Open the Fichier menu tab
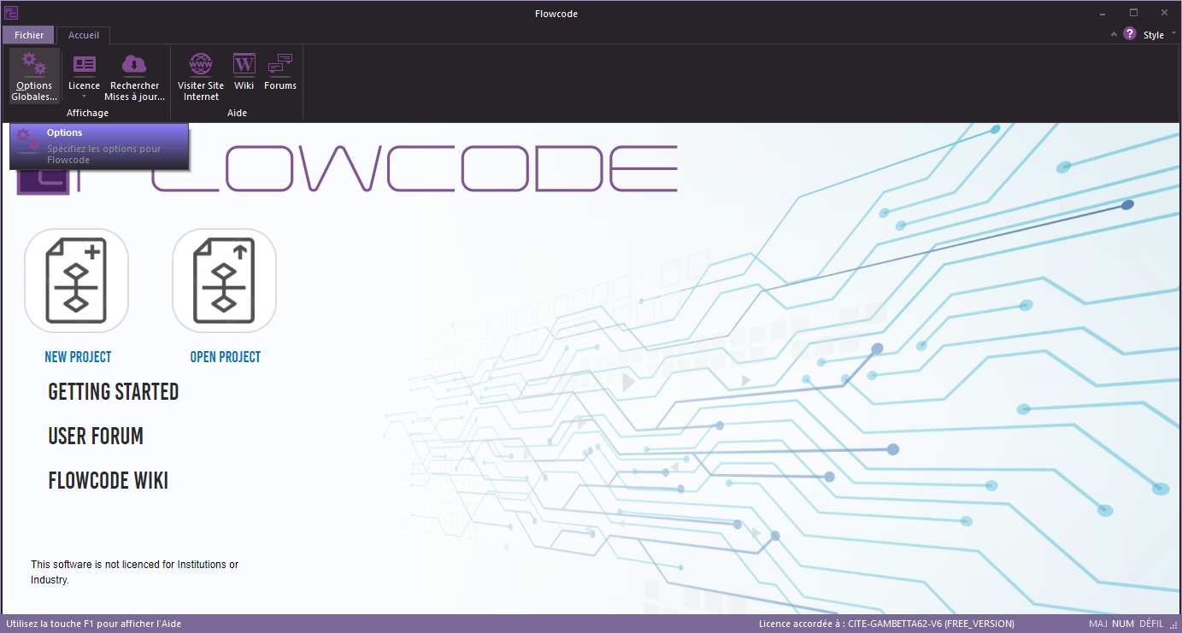The height and width of the screenshot is (633, 1182). (29, 35)
